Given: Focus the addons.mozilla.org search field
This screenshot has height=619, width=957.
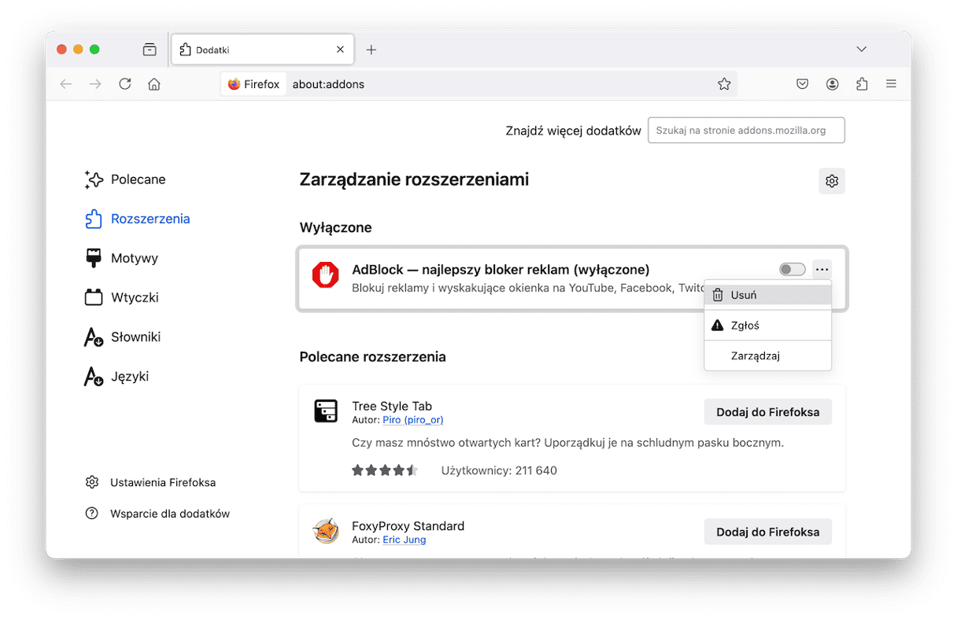Looking at the screenshot, I should coord(746,131).
